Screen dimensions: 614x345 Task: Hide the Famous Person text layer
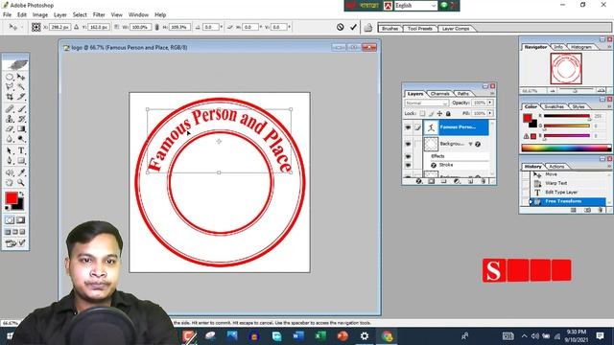point(408,127)
